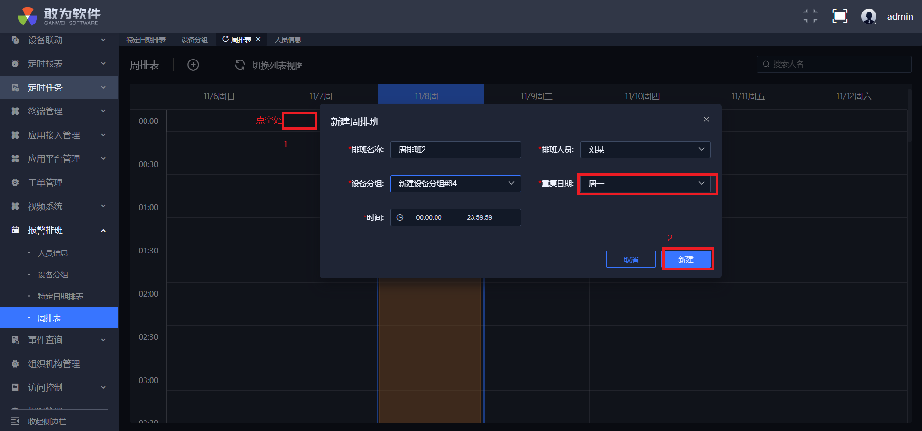Open the 设备分组 dropdown in dialog
Screen dimensions: 922x431
pyautogui.click(x=455, y=183)
